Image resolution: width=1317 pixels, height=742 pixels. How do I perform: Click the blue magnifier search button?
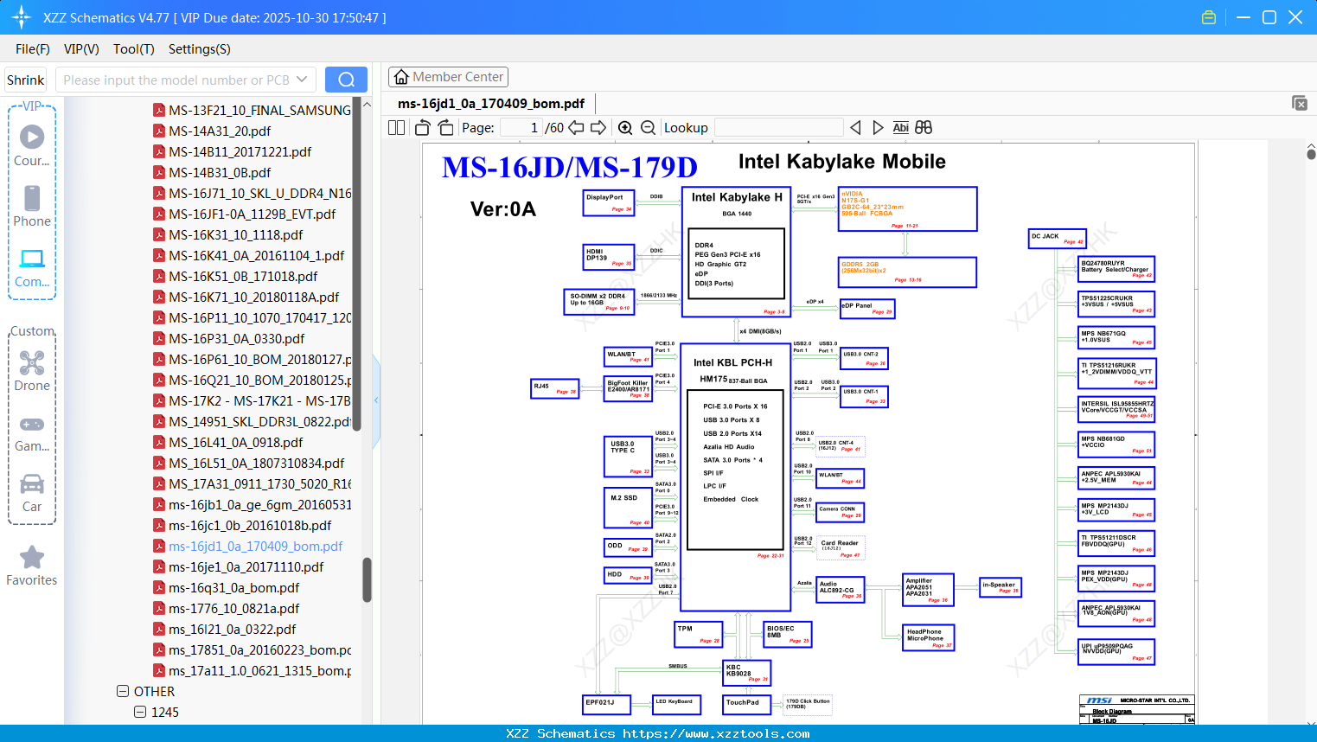pyautogui.click(x=346, y=80)
